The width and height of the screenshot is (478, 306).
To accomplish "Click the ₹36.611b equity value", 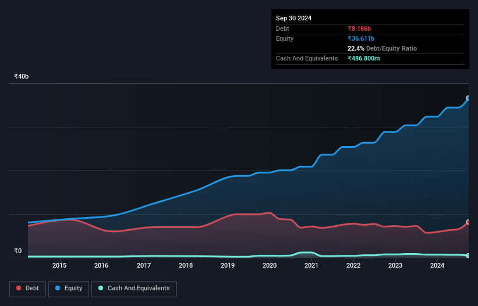I will click(361, 38).
